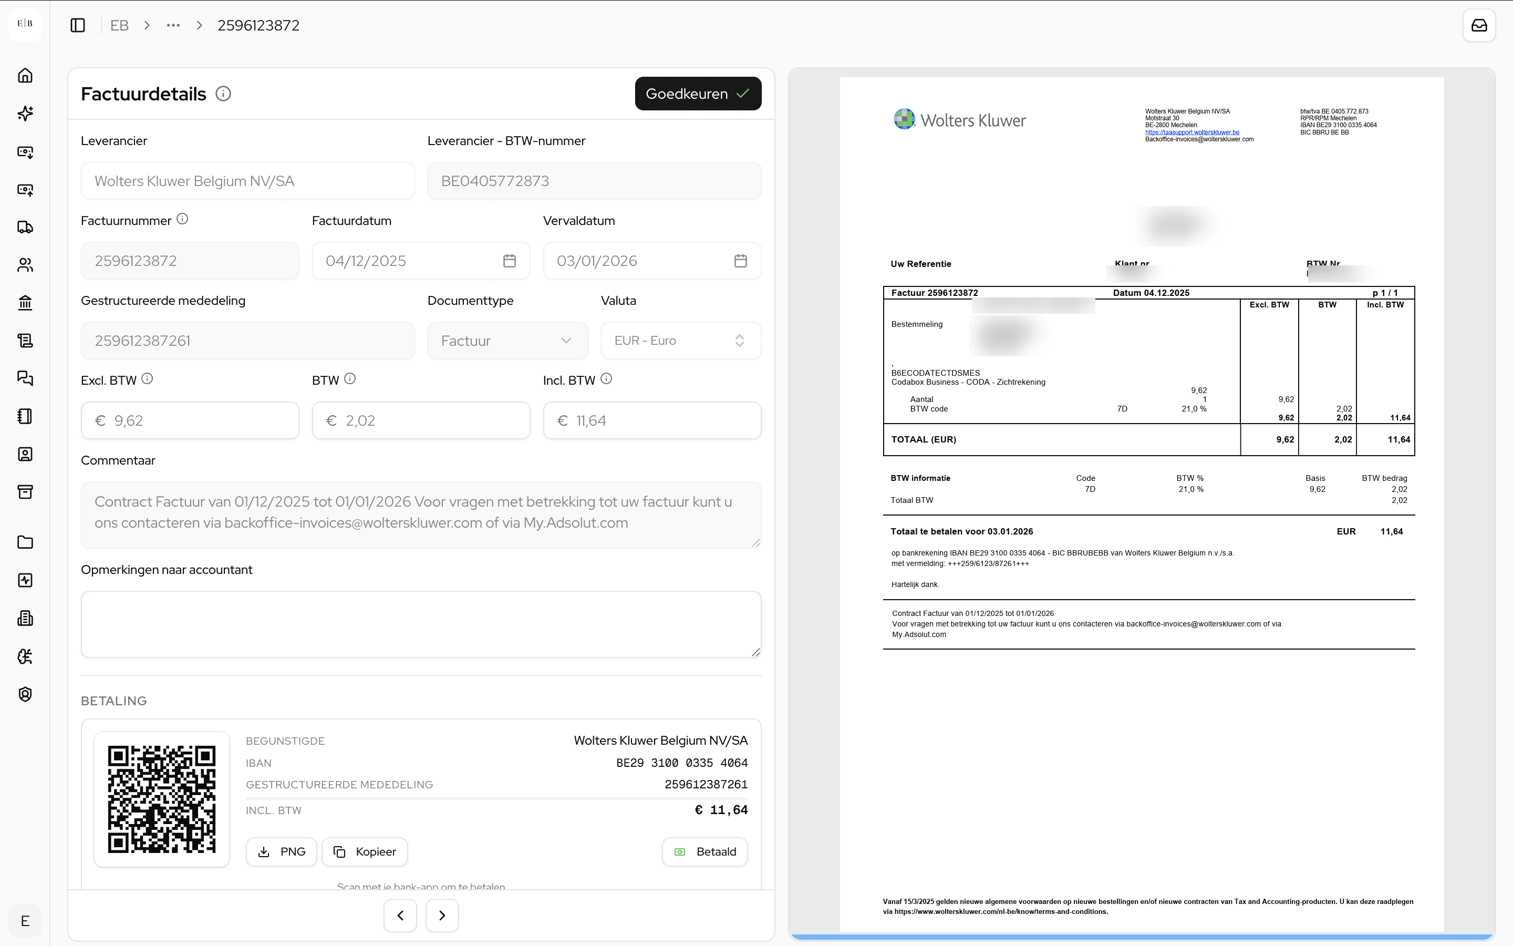
Task: Click the info icon next to Excl. BTW
Action: coord(147,378)
